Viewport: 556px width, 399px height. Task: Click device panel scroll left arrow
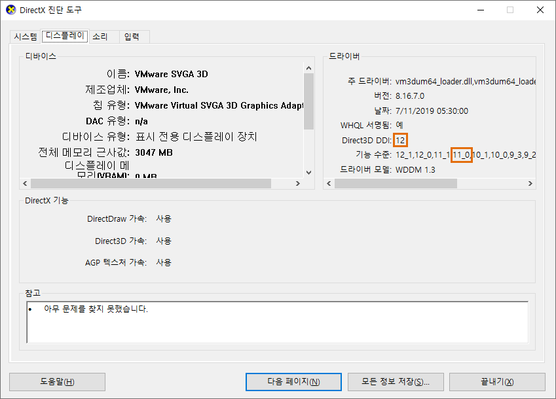[25, 183]
